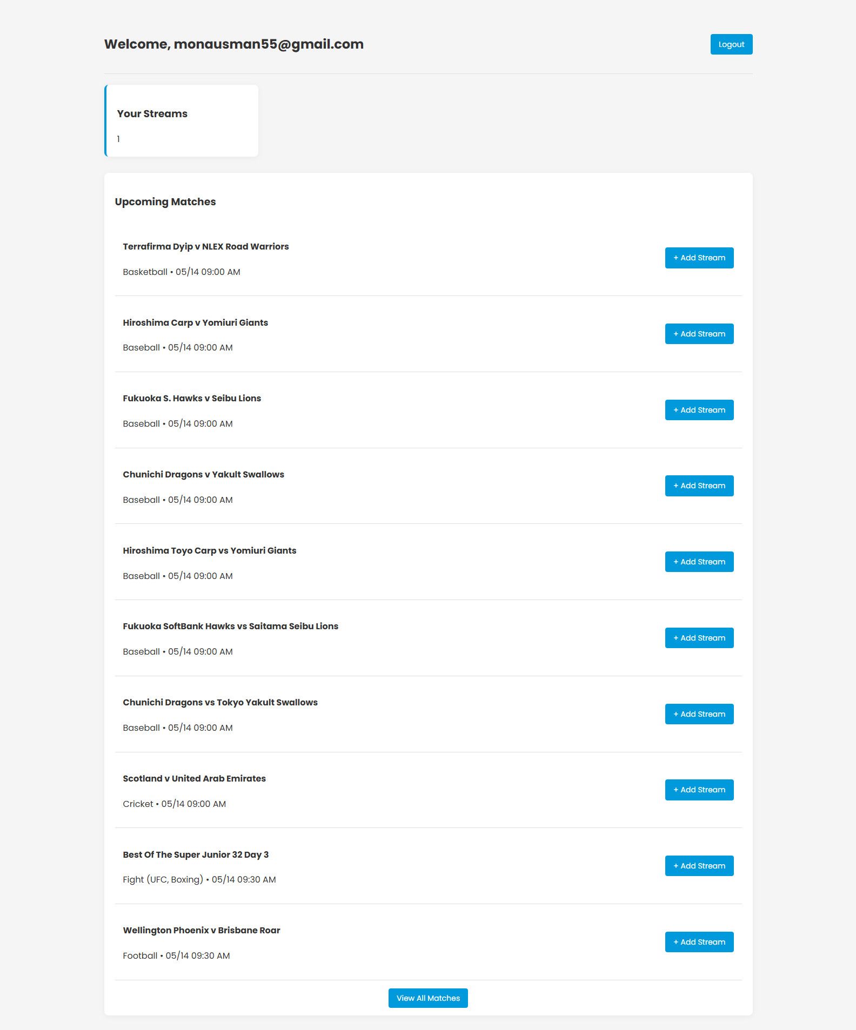Click the Scotland v United Arab Emirates title
Screen dimensions: 856x1030
pos(194,778)
